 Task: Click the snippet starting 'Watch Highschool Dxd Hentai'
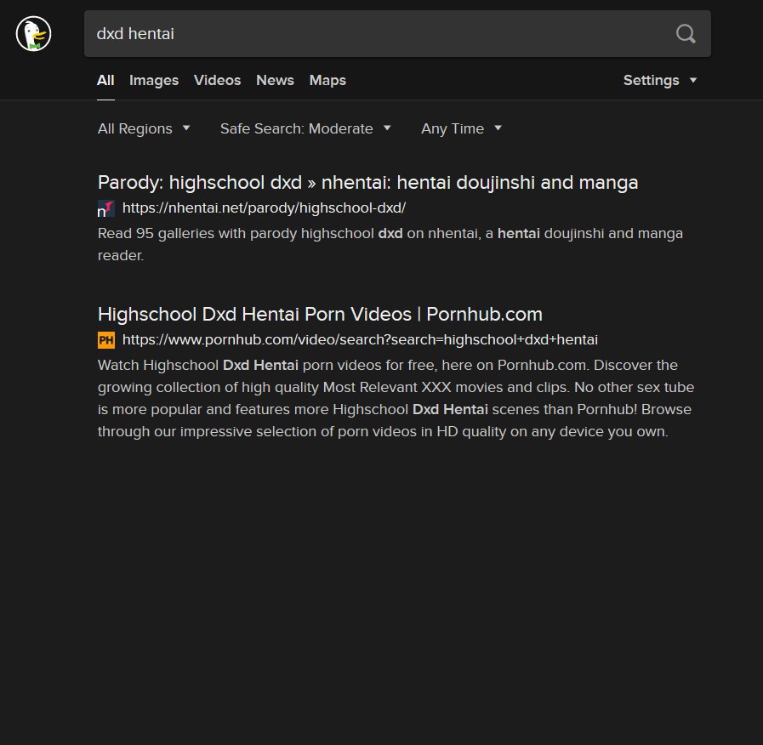pos(396,398)
